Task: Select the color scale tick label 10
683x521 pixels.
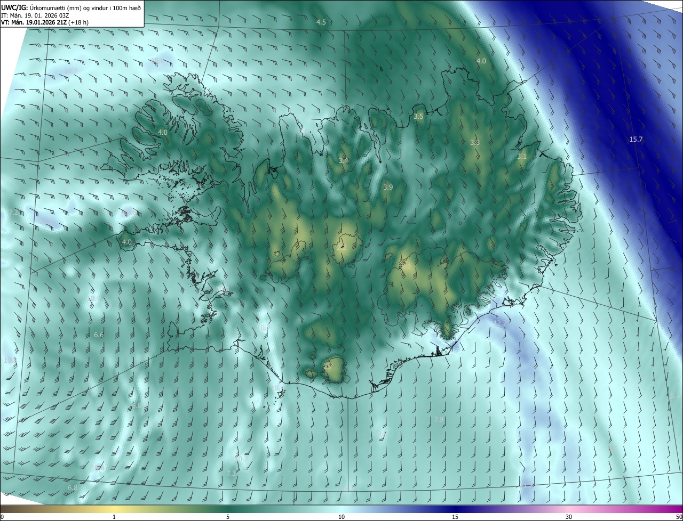Action: (341, 517)
